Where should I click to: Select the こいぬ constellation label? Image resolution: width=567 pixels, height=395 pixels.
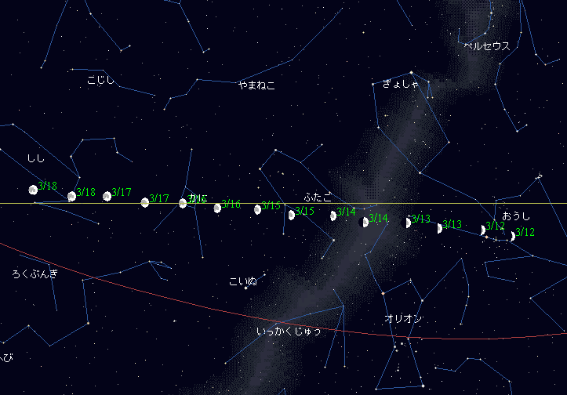(242, 281)
